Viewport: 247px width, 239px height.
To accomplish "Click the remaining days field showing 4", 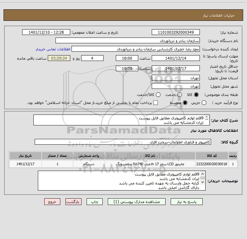I will [92, 58].
